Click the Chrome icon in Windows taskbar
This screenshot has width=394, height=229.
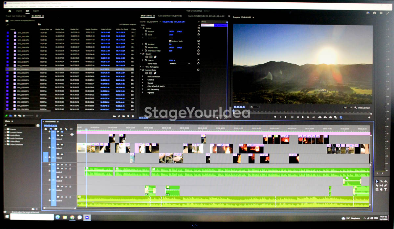tap(72, 217)
